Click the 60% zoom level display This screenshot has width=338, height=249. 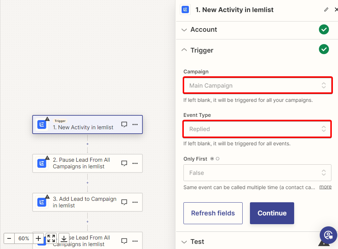point(24,238)
